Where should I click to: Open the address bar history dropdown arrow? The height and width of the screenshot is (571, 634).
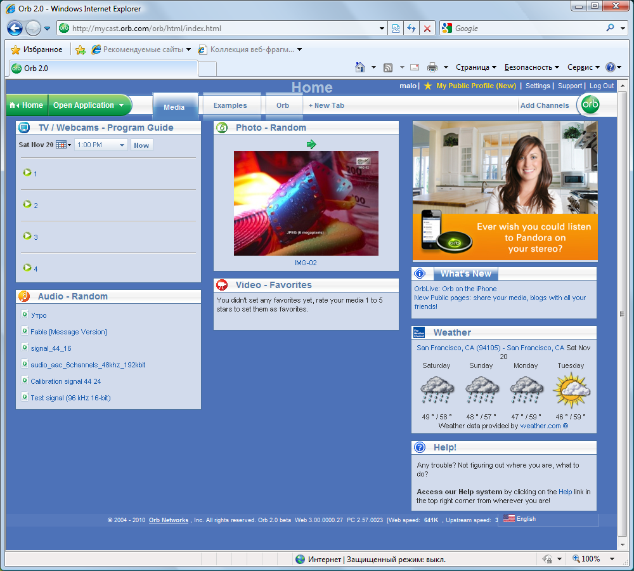[x=382, y=29]
